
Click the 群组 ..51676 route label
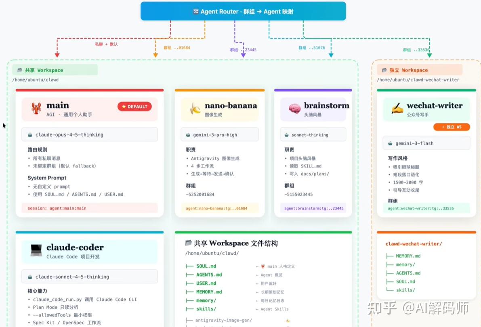(x=312, y=48)
